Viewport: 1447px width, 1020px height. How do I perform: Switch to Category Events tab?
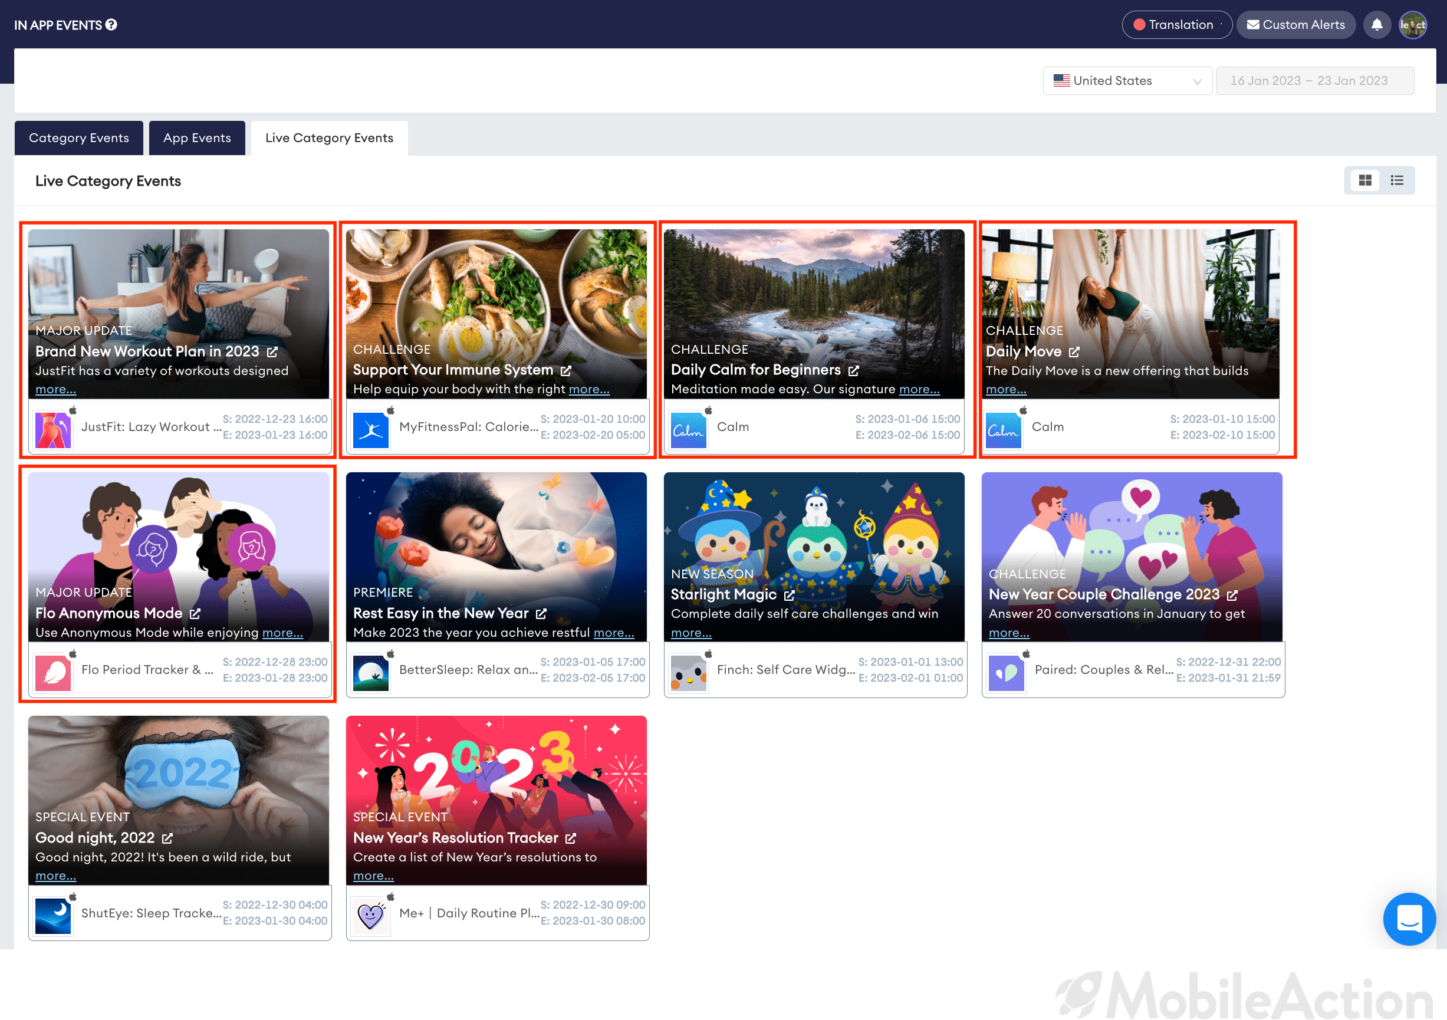click(79, 138)
